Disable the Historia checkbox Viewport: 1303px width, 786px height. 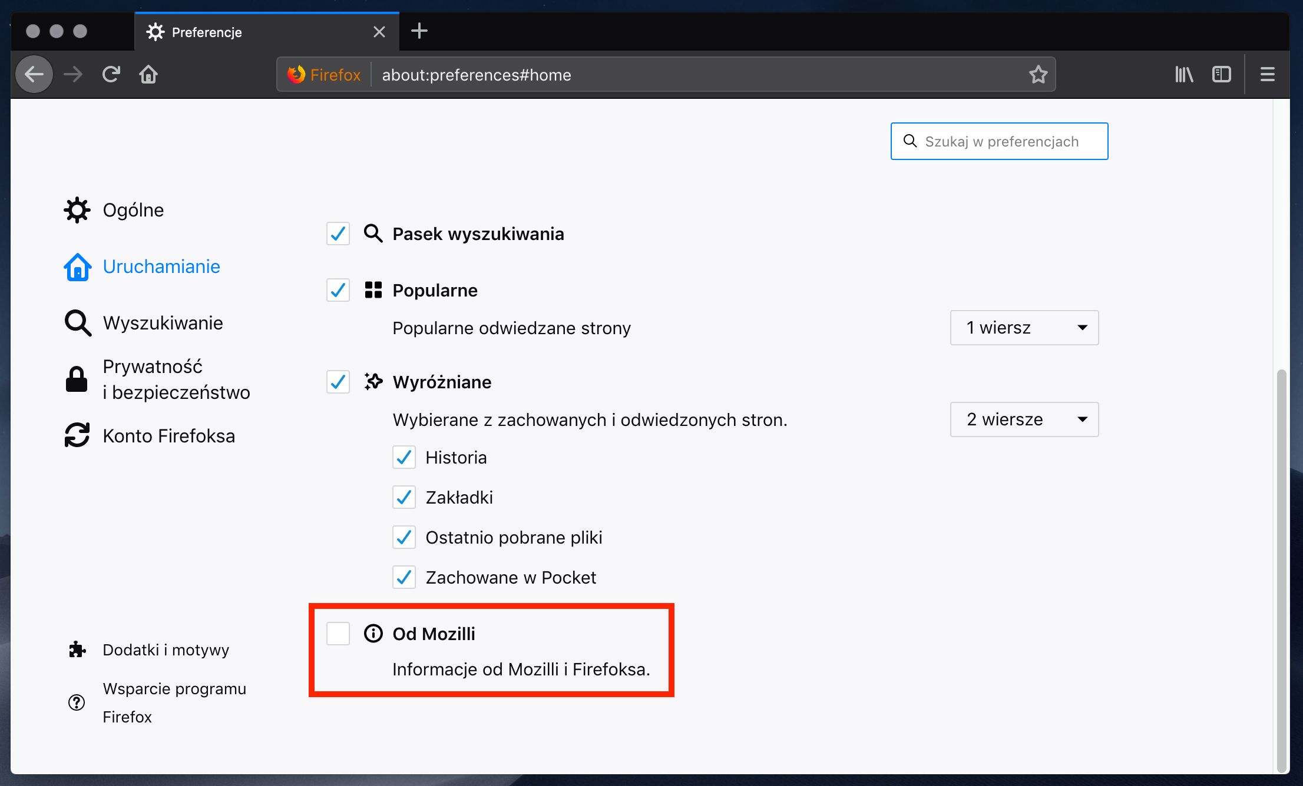404,457
